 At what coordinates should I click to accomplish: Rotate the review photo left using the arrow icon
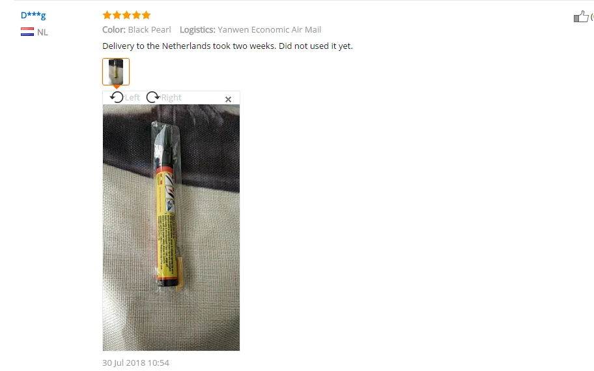(117, 98)
